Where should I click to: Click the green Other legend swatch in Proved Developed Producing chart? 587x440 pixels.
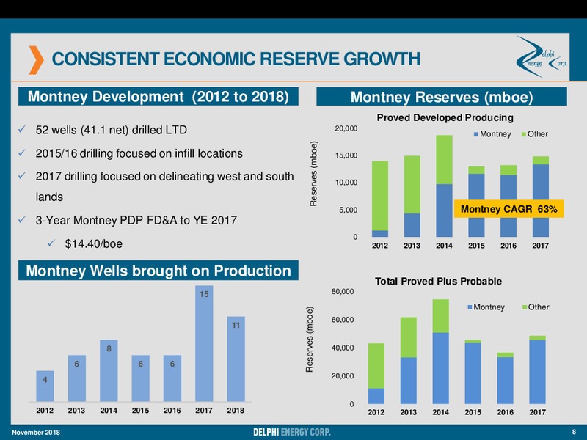[524, 134]
